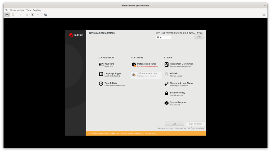Click 'Kdump is enabled' text
271x152 pixels.
(176, 76)
